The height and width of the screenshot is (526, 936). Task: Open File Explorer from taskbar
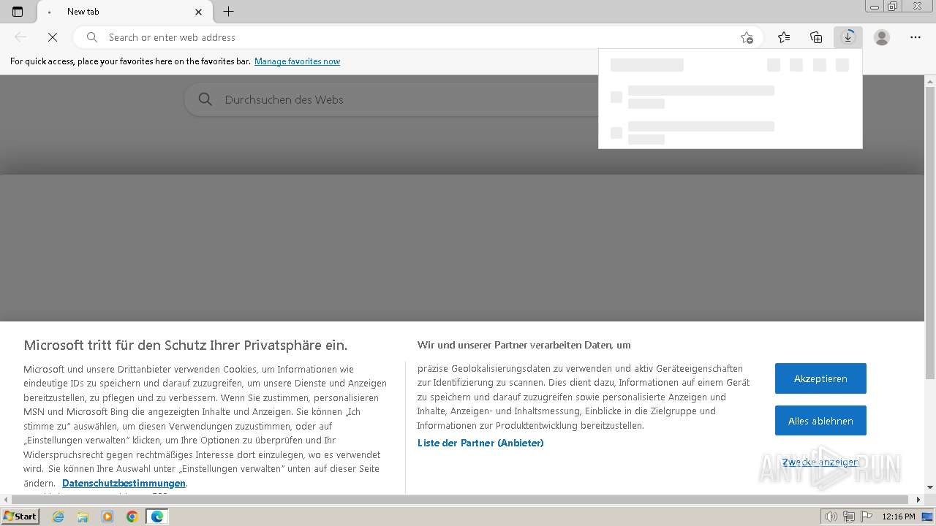coord(83,517)
